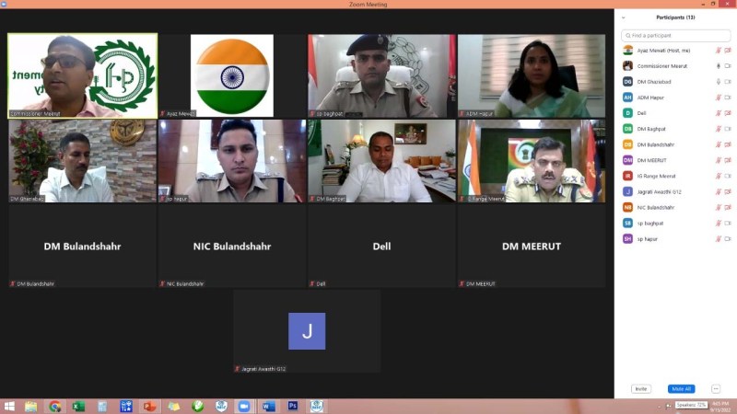Click the Zoom icon in the taskbar

tap(244, 406)
